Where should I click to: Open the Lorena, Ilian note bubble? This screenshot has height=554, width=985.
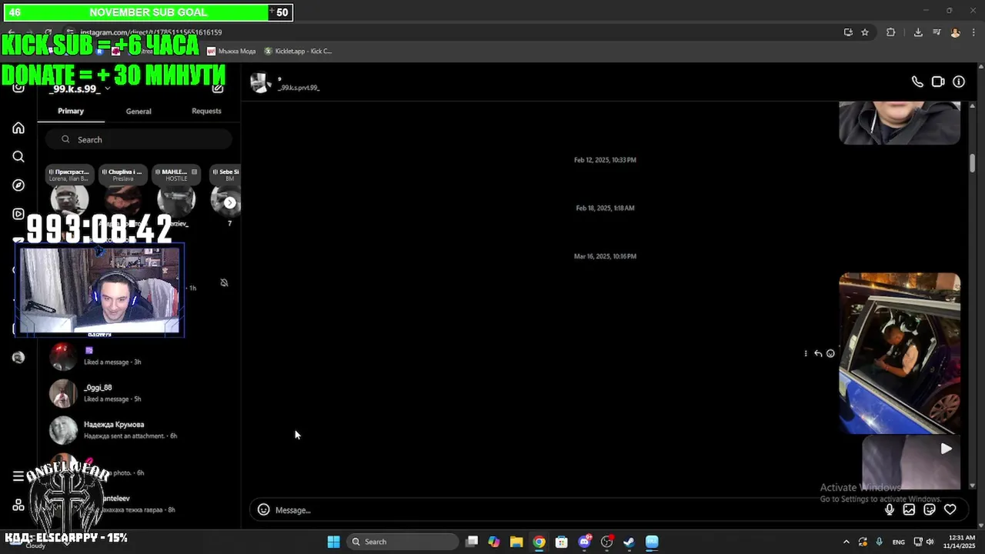coord(69,175)
